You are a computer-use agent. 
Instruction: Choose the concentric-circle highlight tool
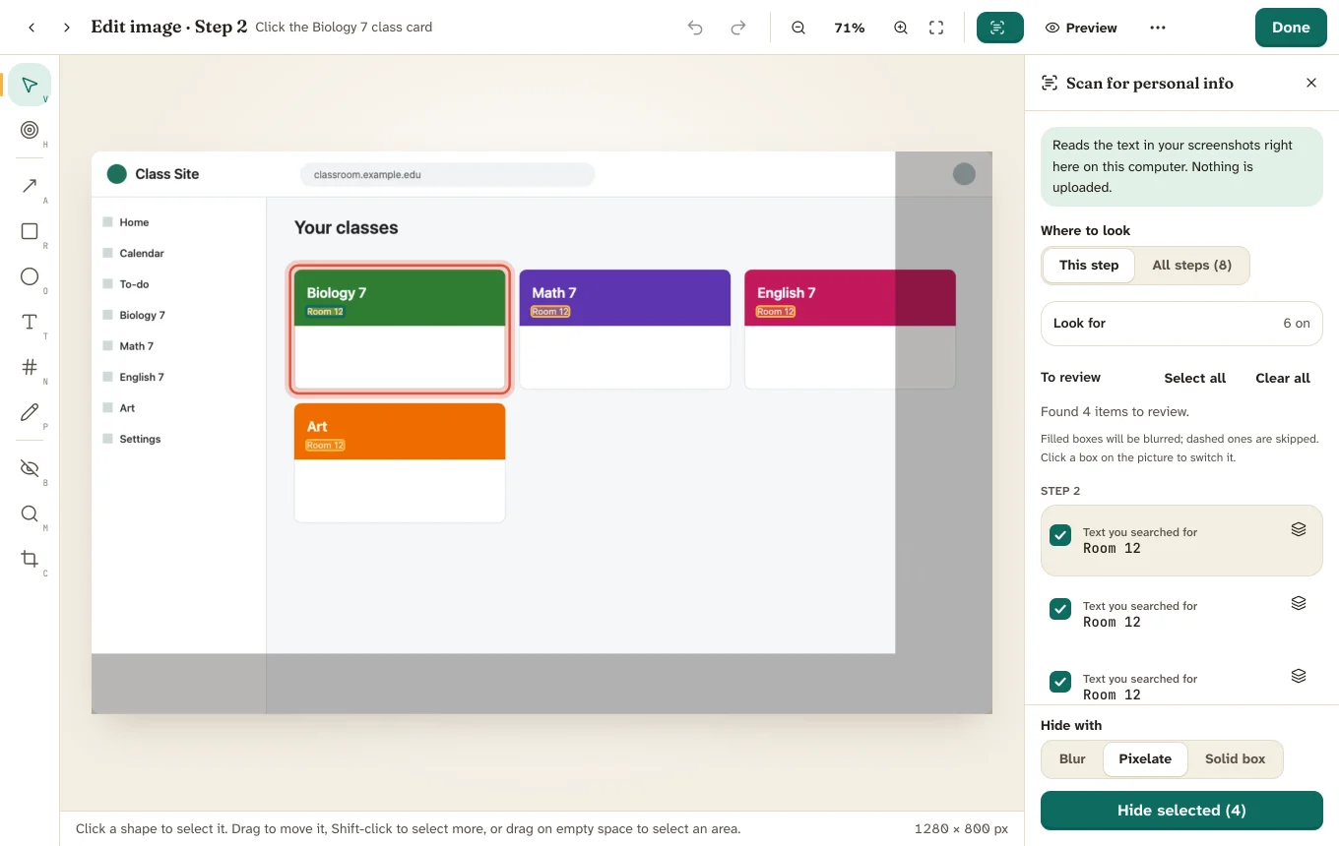click(x=30, y=130)
